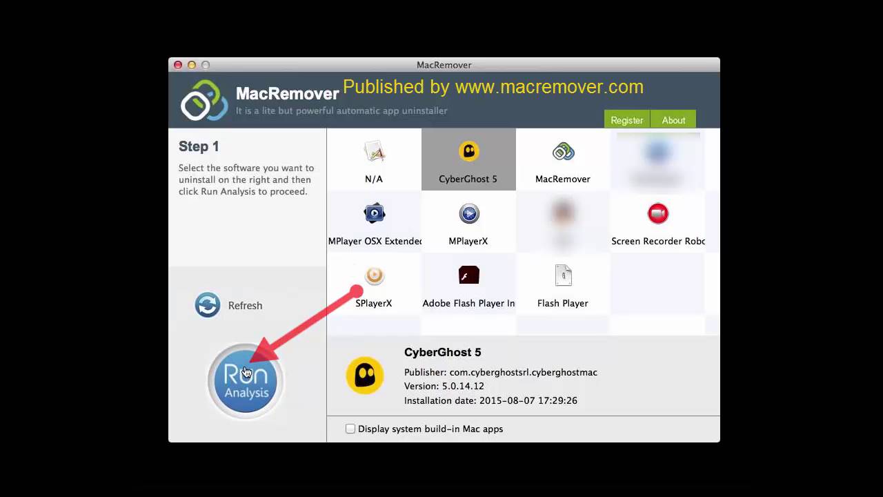The width and height of the screenshot is (883, 497).
Task: Open the Register button
Action: coord(627,119)
